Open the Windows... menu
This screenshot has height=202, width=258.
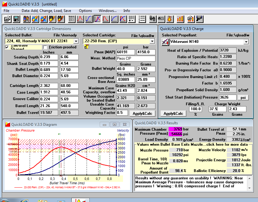(107, 11)
